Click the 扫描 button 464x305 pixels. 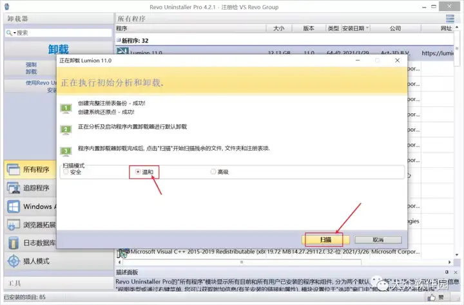[x=325, y=239]
